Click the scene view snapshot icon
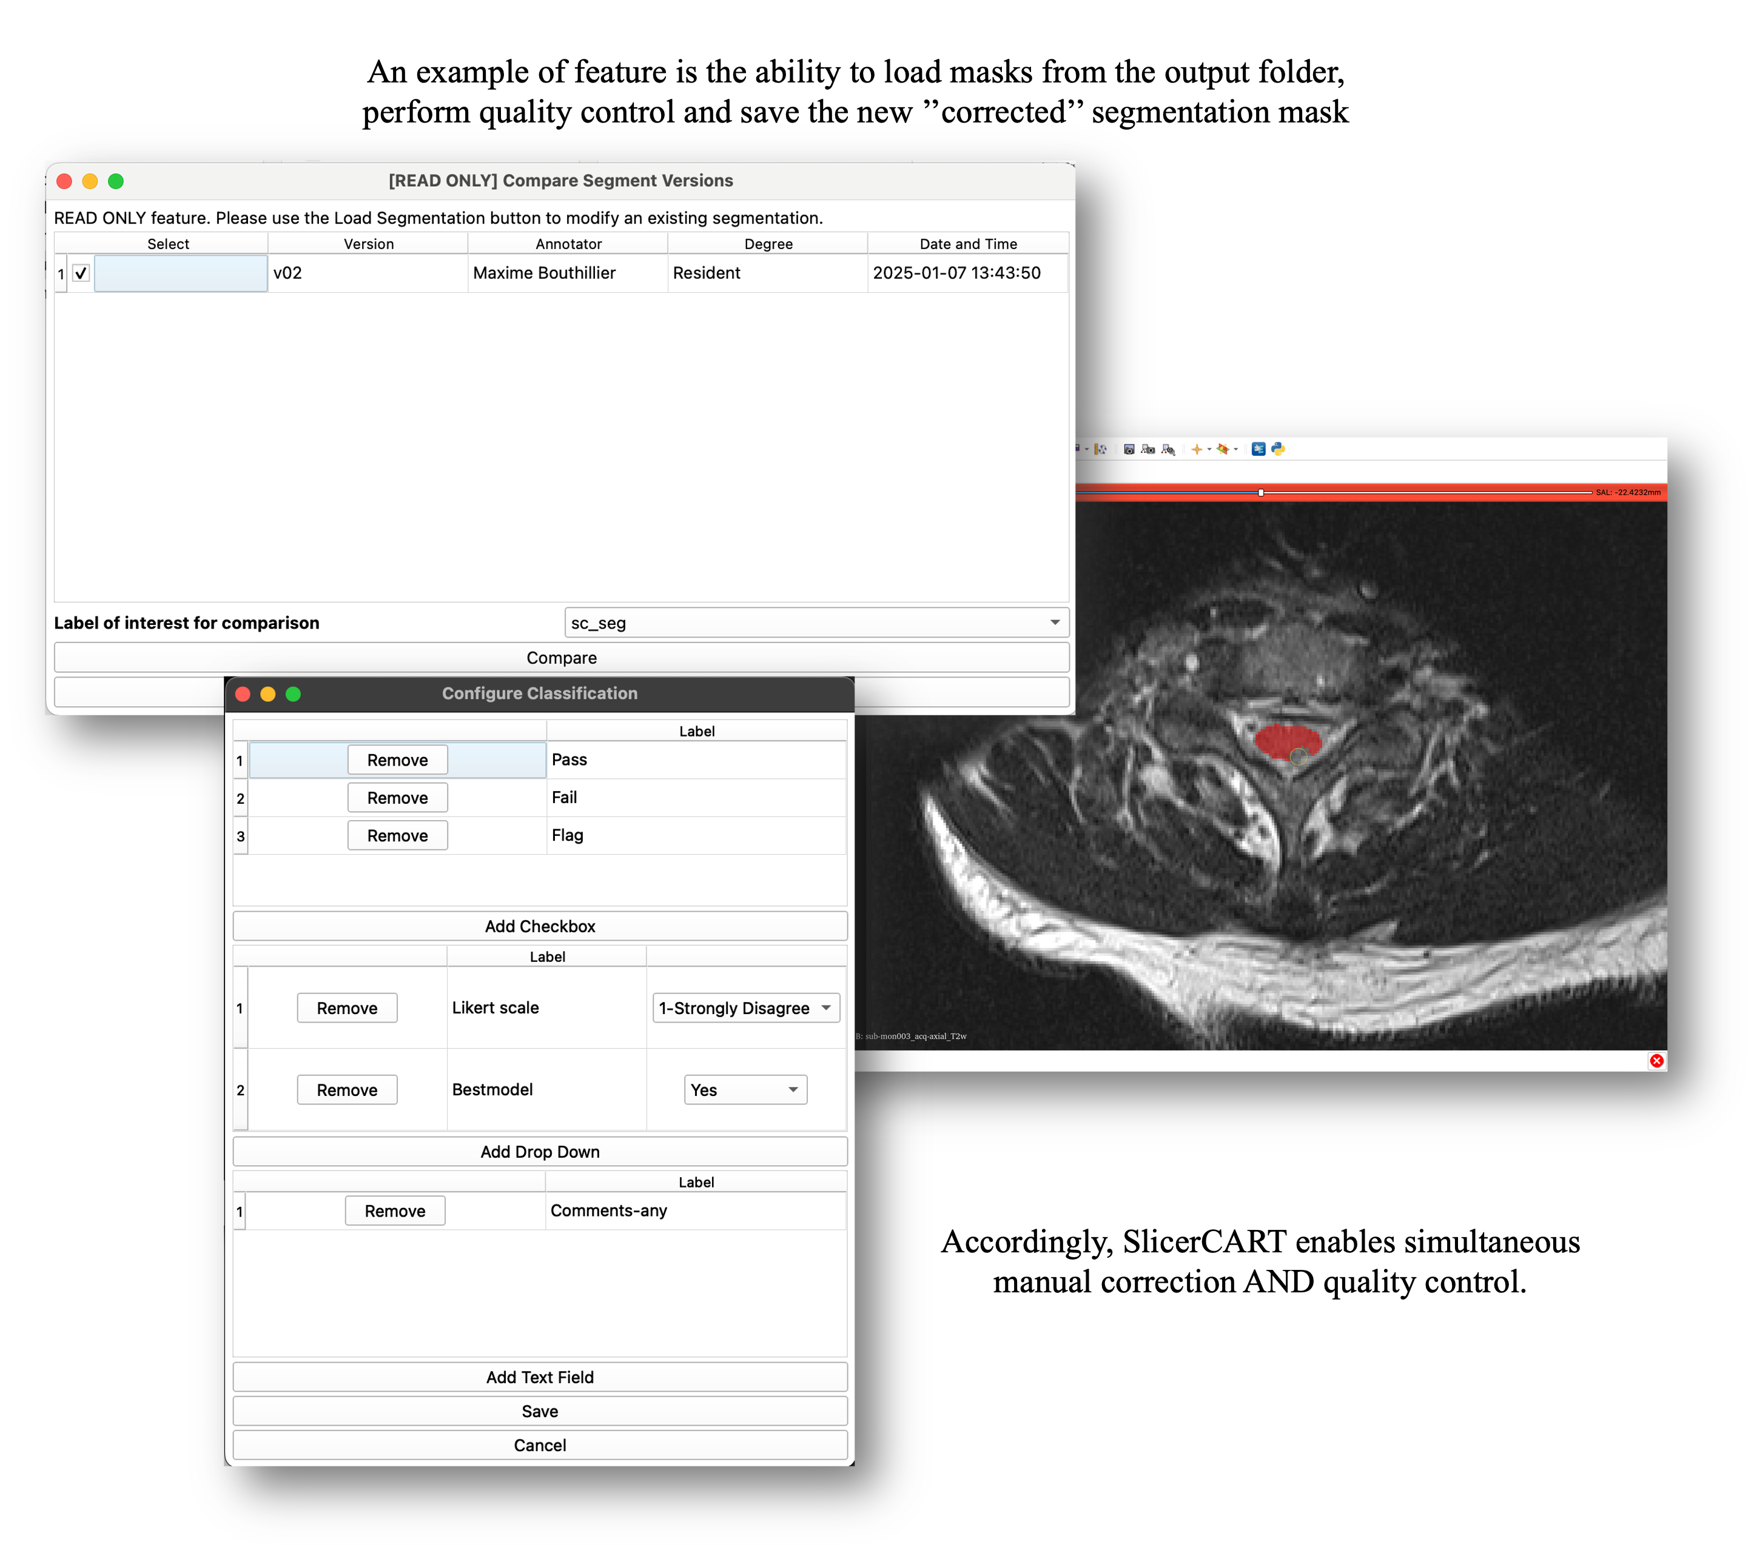Screen dimensions: 1754x1553 point(1148,449)
